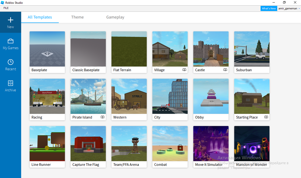This screenshot has width=301, height=178.
Task: Switch to the Gameplay tab
Action: pyautogui.click(x=115, y=17)
